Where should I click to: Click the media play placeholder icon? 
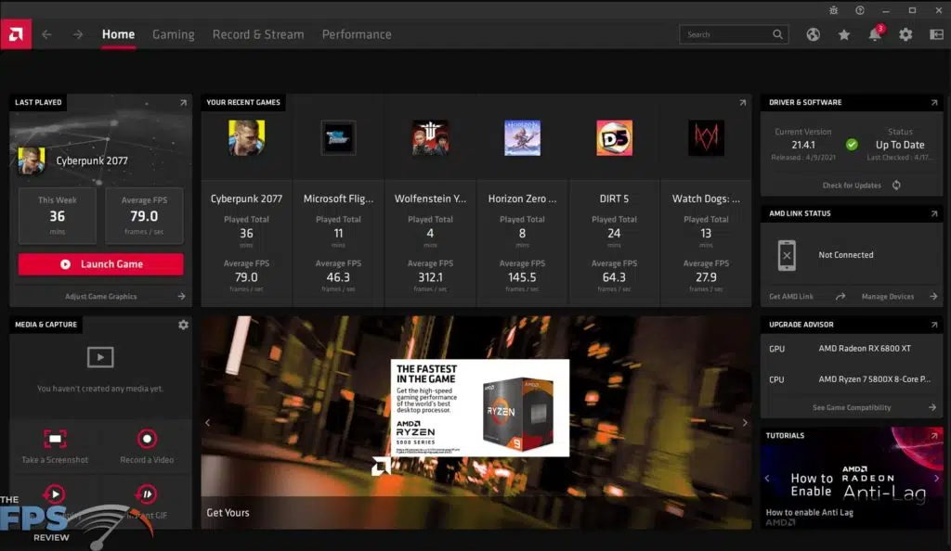[x=100, y=357]
